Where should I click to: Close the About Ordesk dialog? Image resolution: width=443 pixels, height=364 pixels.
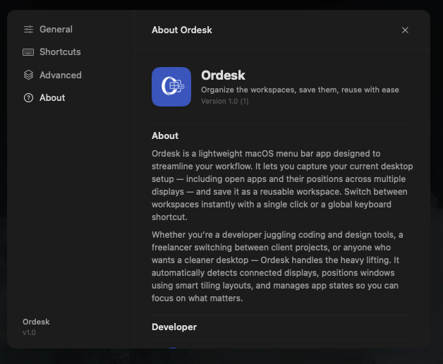405,30
